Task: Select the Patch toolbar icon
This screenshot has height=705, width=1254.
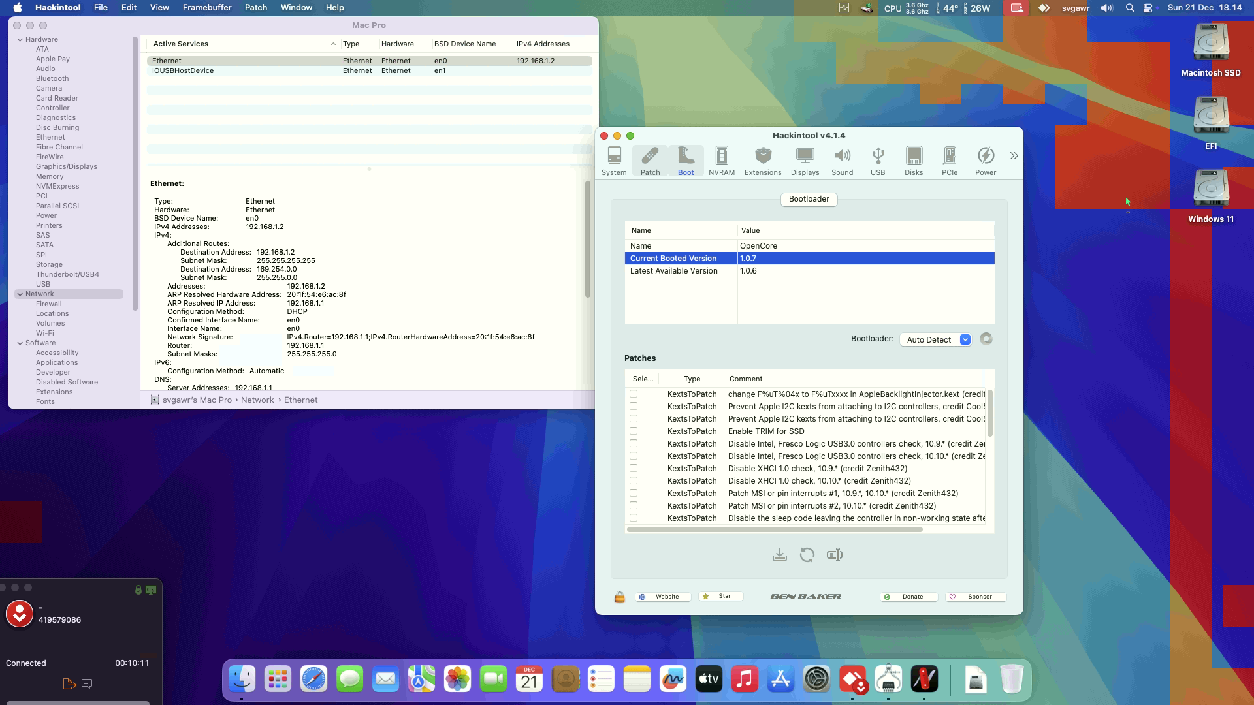Action: (650, 161)
